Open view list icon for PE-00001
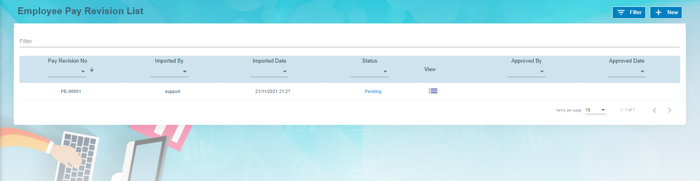The height and width of the screenshot is (181, 700). 433,91
